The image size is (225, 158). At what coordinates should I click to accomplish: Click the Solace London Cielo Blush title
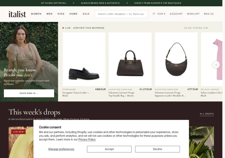coord(211,94)
